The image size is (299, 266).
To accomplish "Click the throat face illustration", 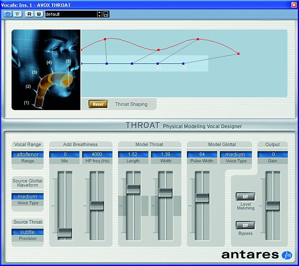I will [46, 70].
